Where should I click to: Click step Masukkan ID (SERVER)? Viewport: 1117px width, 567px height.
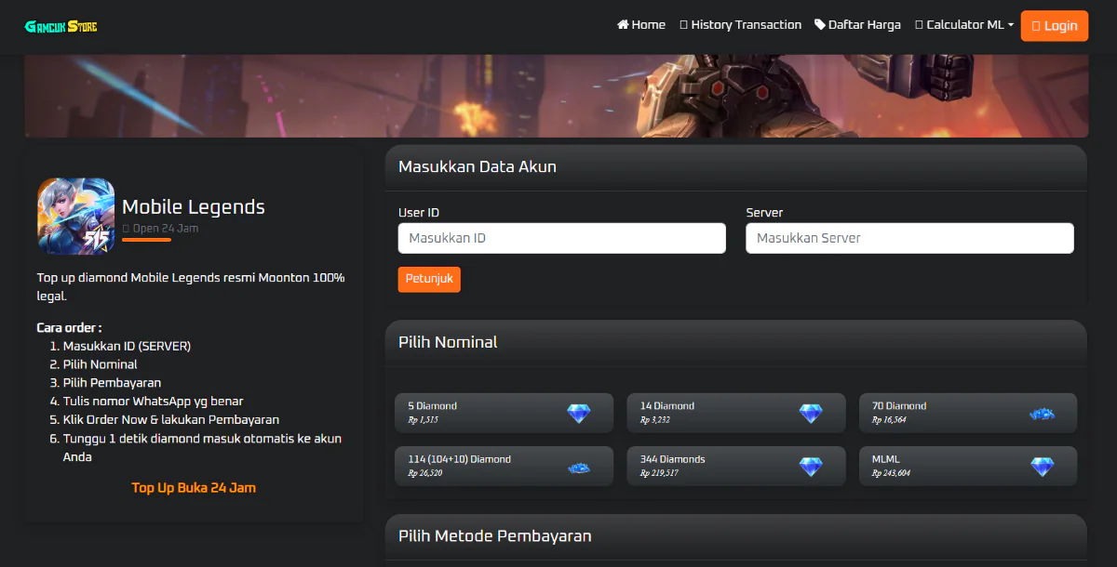click(x=127, y=346)
